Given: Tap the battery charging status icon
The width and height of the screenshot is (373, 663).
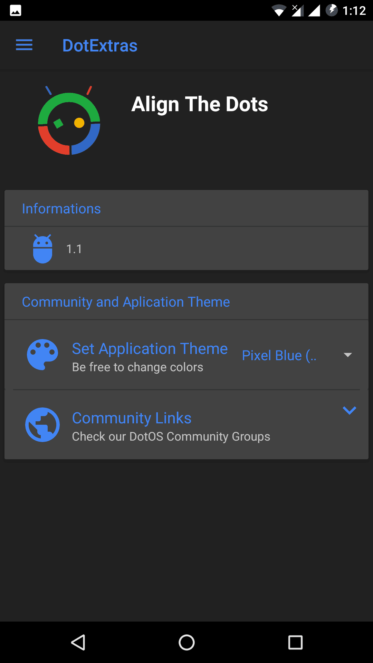Looking at the screenshot, I should [x=332, y=10].
